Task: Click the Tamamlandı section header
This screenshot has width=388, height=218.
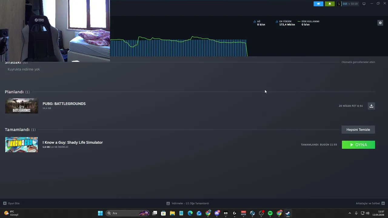Action: 20,130
